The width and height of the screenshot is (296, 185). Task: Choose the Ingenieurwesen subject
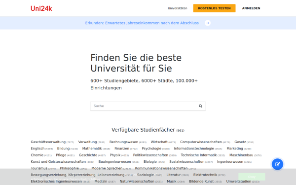[x=230, y=162]
